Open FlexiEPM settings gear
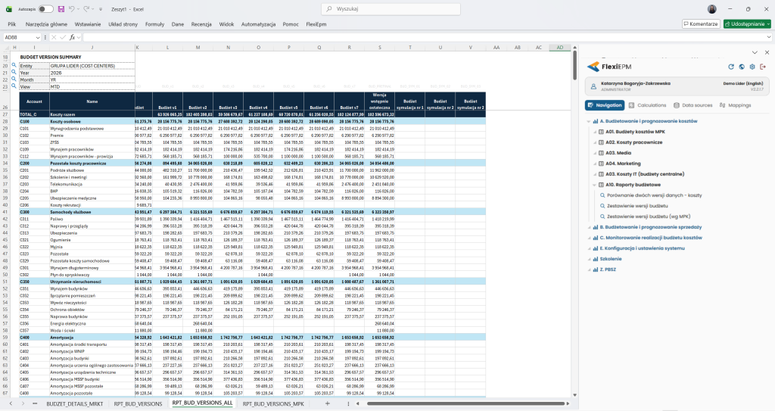Screen dimensions: 775x411 [752, 67]
